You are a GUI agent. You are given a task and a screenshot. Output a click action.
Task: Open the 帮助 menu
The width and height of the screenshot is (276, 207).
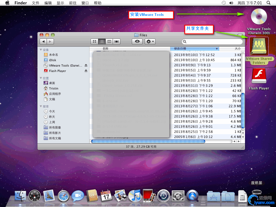click(98, 3)
